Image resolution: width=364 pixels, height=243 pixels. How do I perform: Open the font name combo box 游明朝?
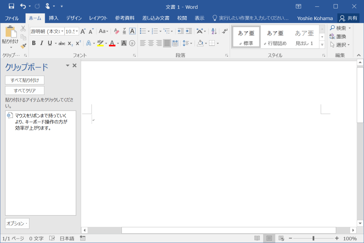47,31
